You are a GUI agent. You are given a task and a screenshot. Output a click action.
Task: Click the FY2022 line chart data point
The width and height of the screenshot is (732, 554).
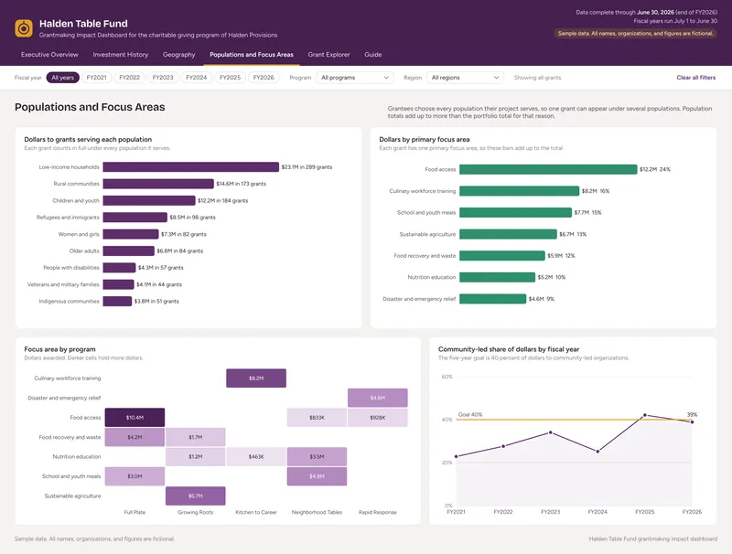coord(503,446)
